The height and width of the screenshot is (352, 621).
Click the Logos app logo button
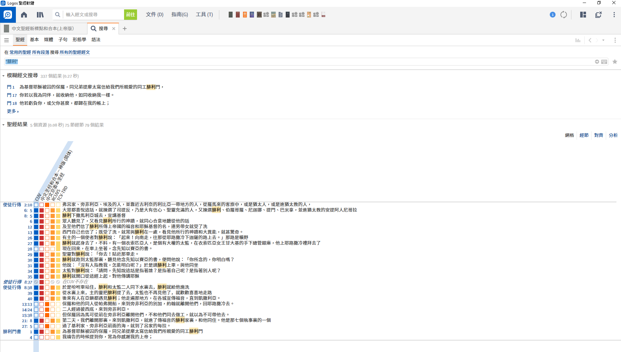point(7,15)
